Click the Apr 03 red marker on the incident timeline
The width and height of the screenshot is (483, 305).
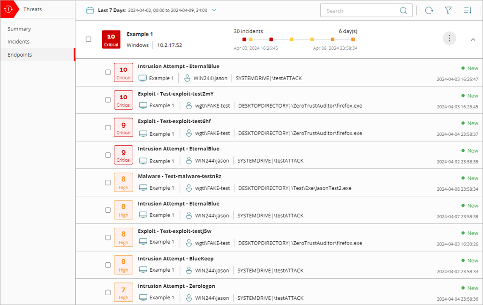pyautogui.click(x=244, y=40)
